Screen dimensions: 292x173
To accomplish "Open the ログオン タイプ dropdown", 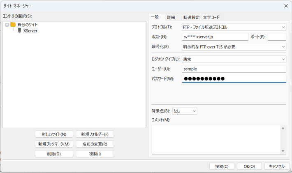I will click(234, 59).
